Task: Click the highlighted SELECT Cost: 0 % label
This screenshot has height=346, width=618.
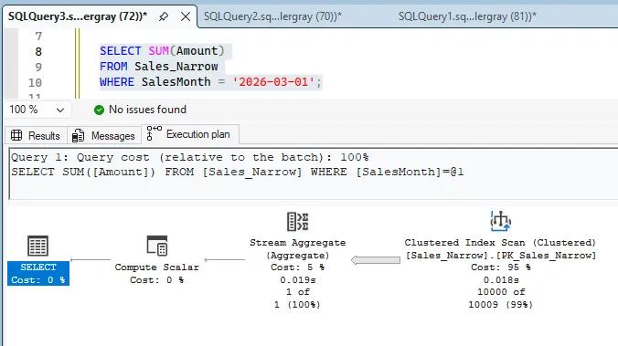Action: pyautogui.click(x=38, y=274)
